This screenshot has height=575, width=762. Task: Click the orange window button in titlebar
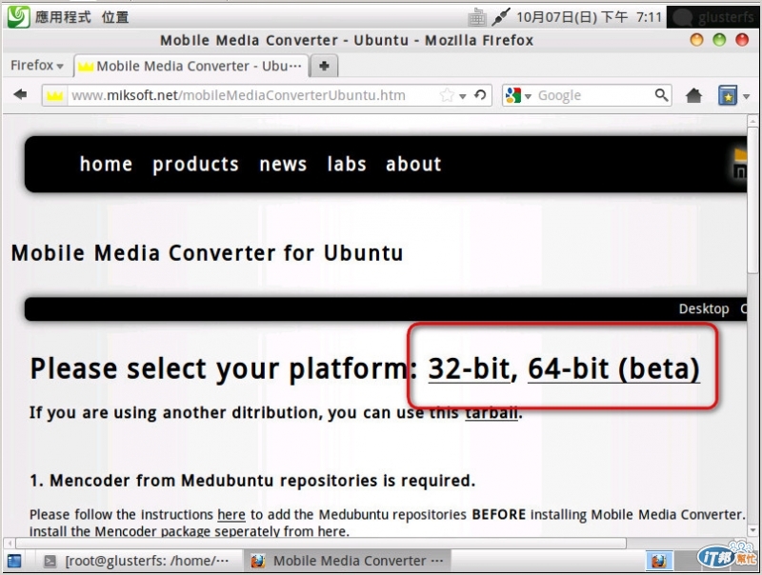pos(696,40)
